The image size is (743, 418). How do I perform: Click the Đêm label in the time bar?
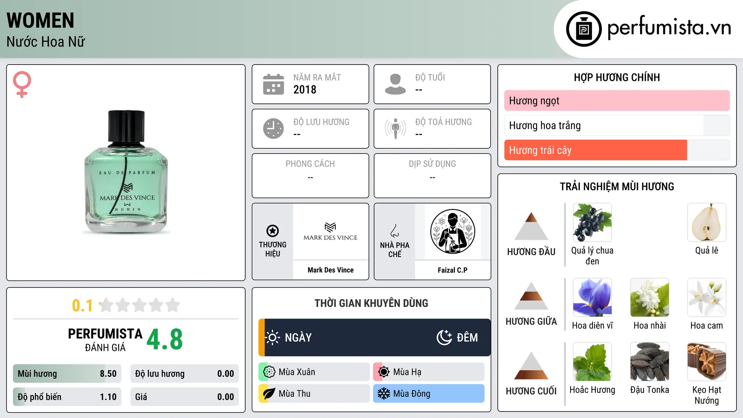pyautogui.click(x=467, y=337)
